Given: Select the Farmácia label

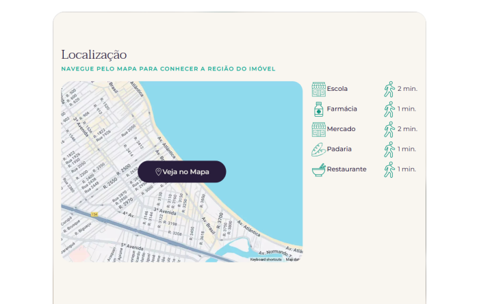Looking at the screenshot, I should 341,109.
